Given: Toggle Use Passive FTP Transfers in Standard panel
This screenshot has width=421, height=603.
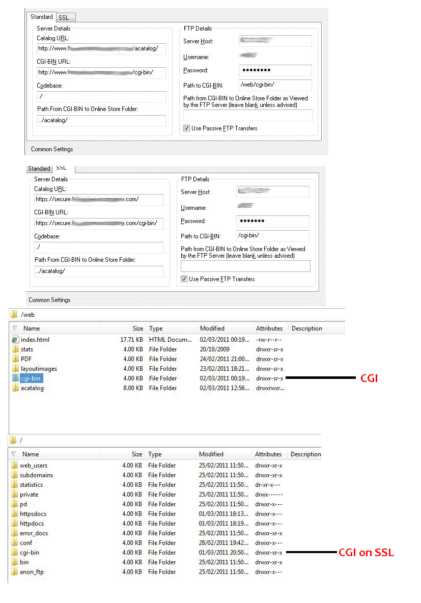Looking at the screenshot, I should point(187,128).
